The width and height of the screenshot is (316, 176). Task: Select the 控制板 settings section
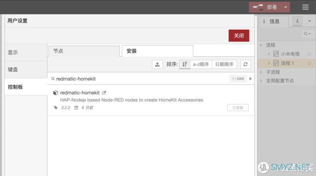coord(26,87)
